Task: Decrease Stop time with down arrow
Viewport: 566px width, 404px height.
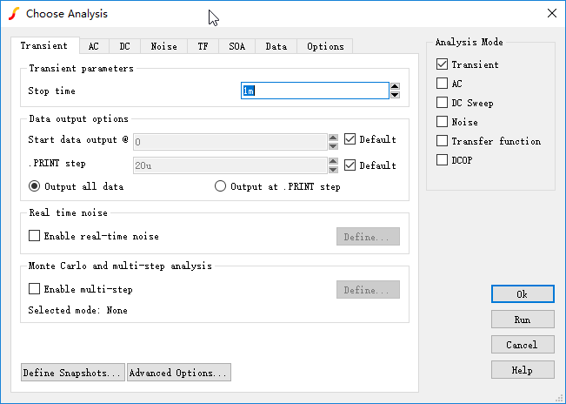Action: coord(395,95)
